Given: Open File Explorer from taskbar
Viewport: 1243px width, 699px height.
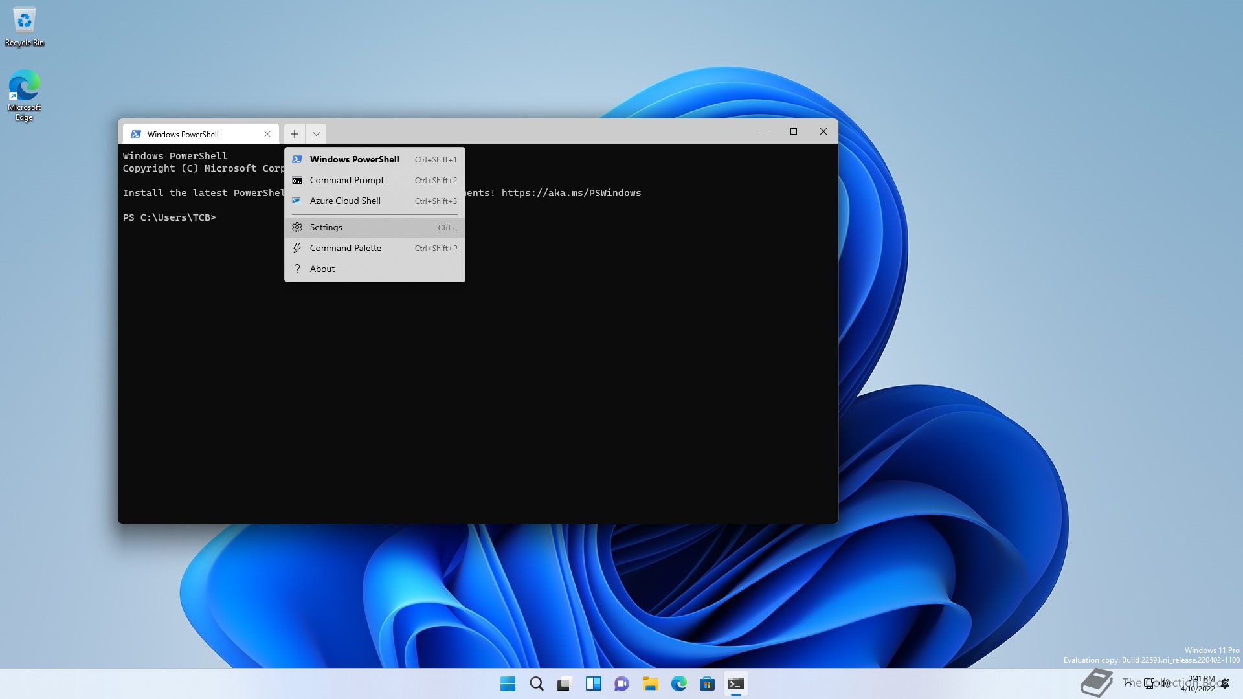Looking at the screenshot, I should point(651,683).
